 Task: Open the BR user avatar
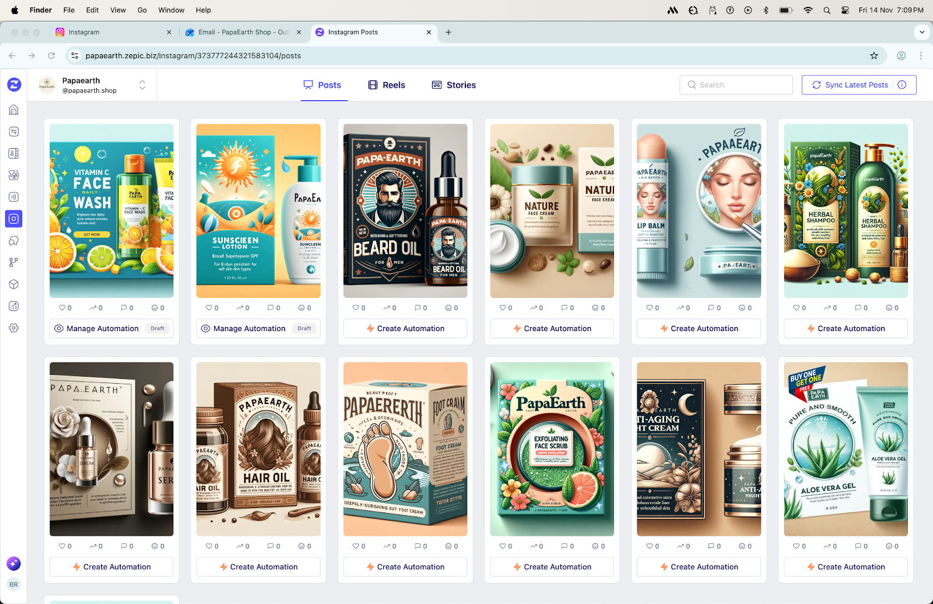(x=14, y=584)
